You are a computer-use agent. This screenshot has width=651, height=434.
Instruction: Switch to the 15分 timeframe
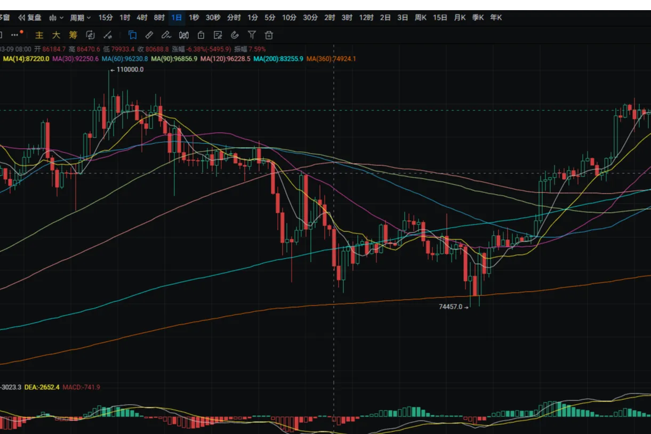106,18
